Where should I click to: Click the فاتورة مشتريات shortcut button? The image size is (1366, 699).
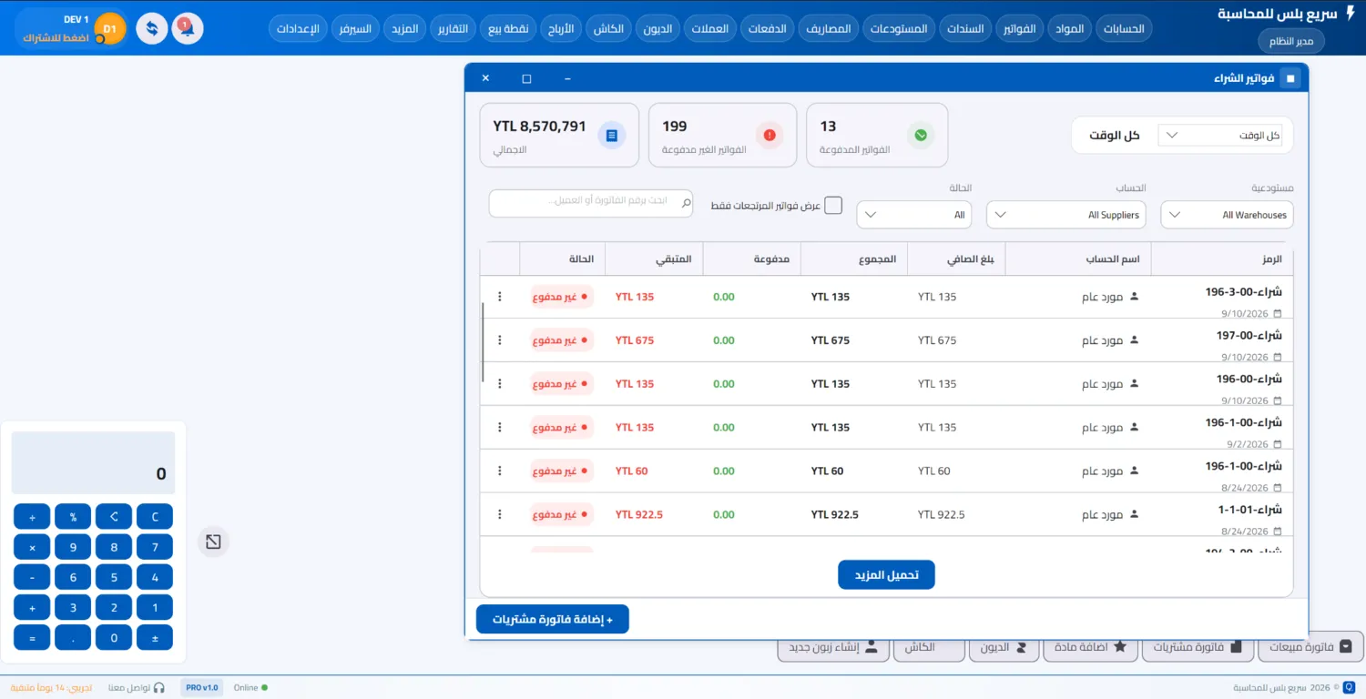(1198, 647)
